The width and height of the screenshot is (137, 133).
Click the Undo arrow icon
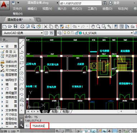75,27
